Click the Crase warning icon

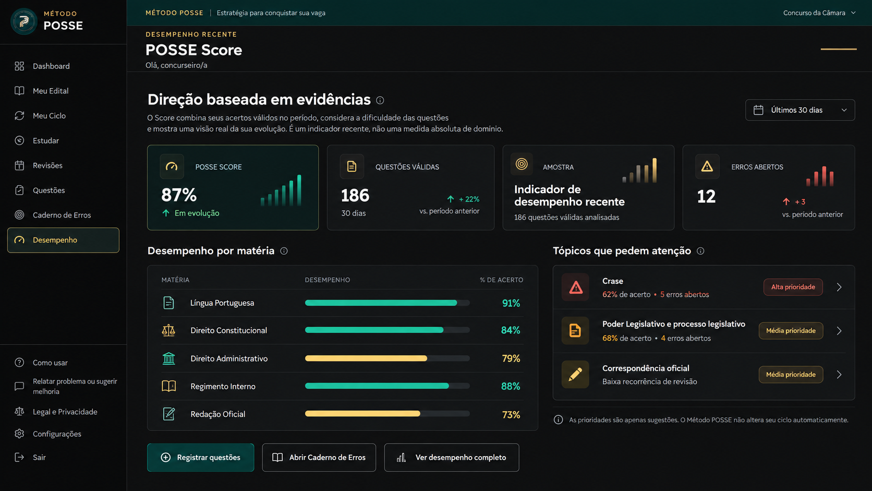(575, 288)
